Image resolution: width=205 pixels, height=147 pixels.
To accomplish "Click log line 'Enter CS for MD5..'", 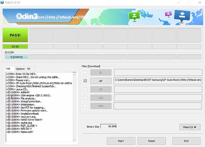I will click(22, 74).
